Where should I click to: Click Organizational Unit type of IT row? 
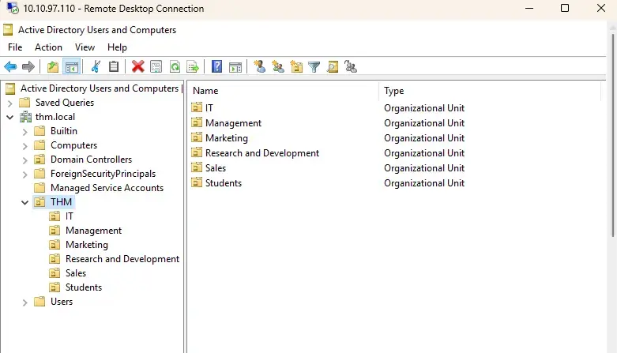[424, 108]
